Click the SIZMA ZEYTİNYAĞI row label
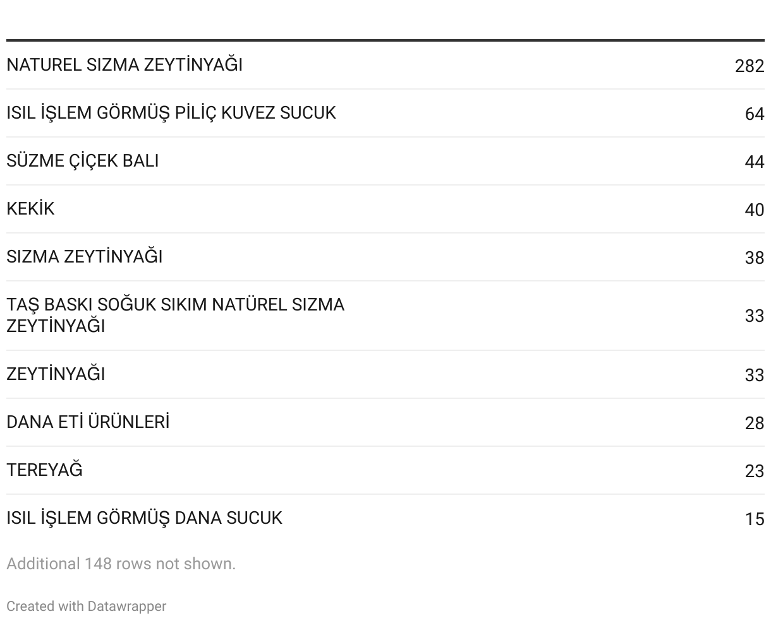771x621 pixels. 85,257
